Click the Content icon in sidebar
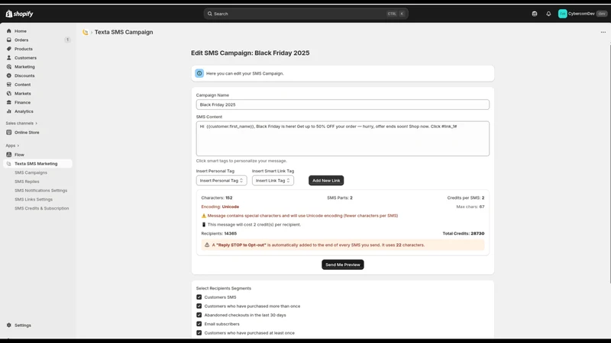This screenshot has width=611, height=343. coord(9,85)
